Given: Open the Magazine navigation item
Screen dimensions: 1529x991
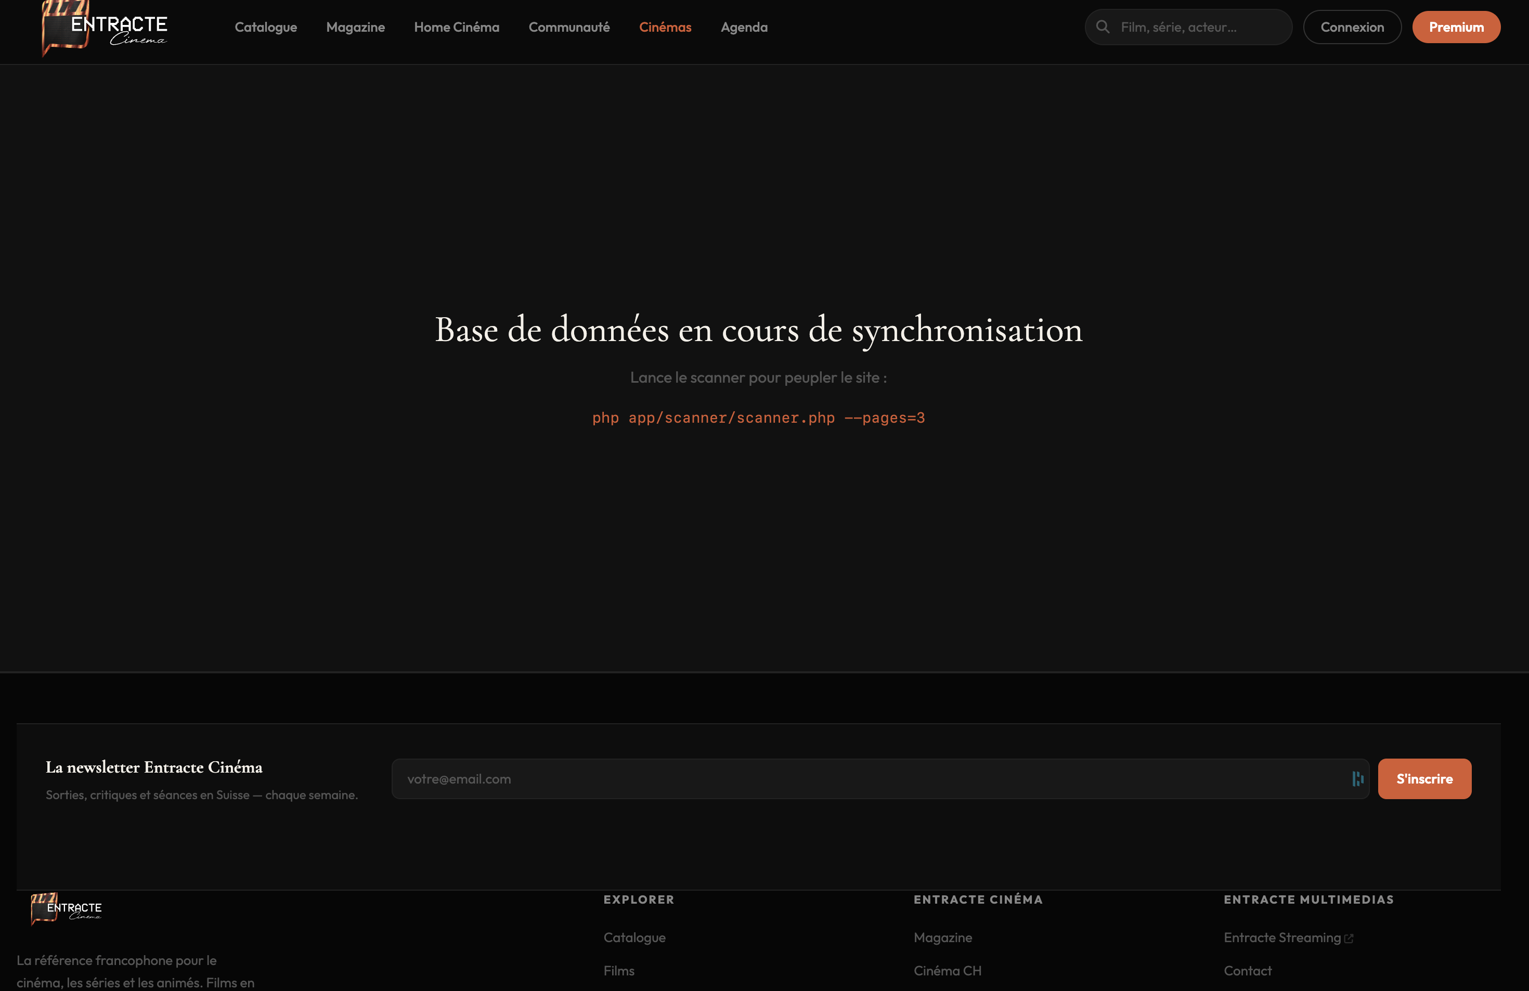Looking at the screenshot, I should (x=355, y=27).
